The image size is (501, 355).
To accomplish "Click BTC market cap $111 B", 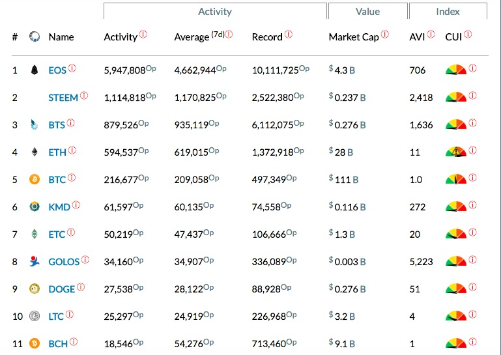I will click(343, 180).
